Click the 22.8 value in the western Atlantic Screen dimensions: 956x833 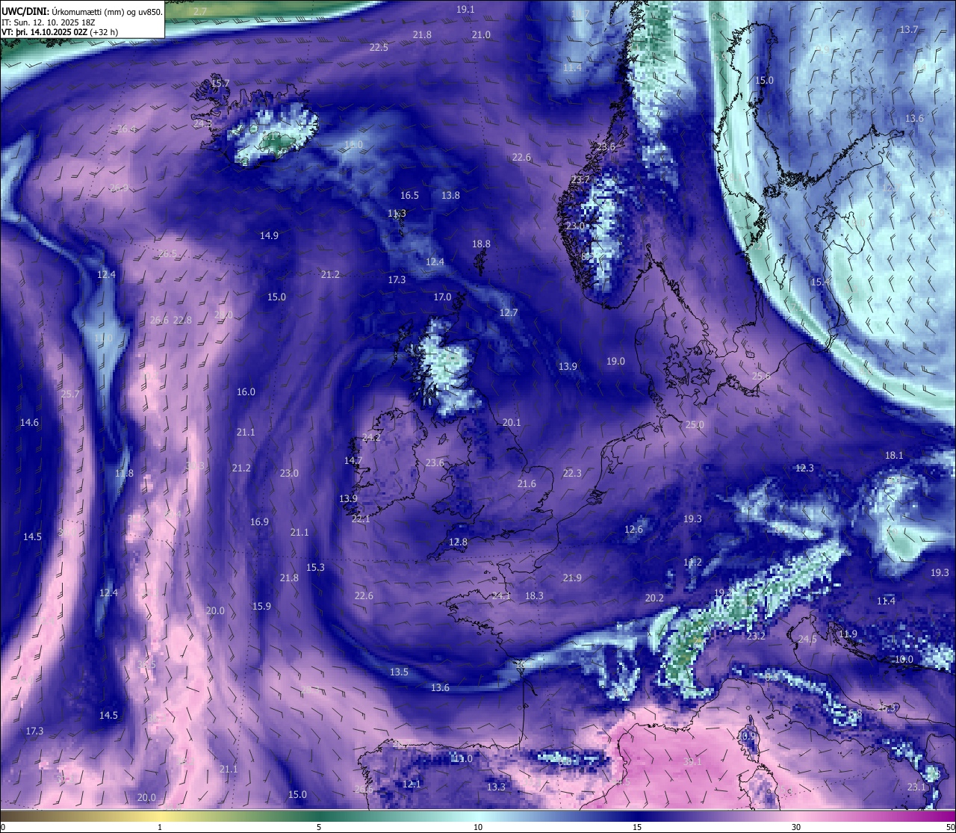[182, 320]
